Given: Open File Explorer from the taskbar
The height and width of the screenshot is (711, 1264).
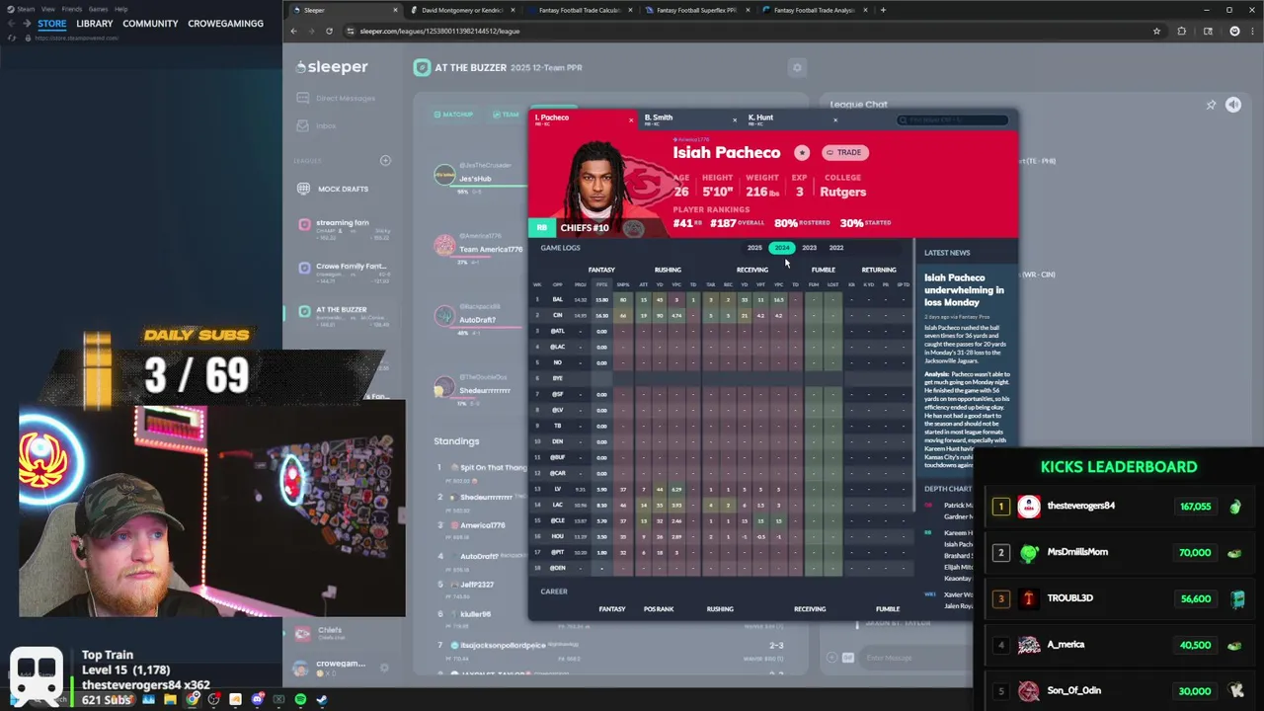Looking at the screenshot, I should 170,699.
